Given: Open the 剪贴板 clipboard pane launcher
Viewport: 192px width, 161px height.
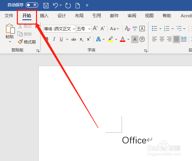Looking at the screenshot, I should point(38,51).
